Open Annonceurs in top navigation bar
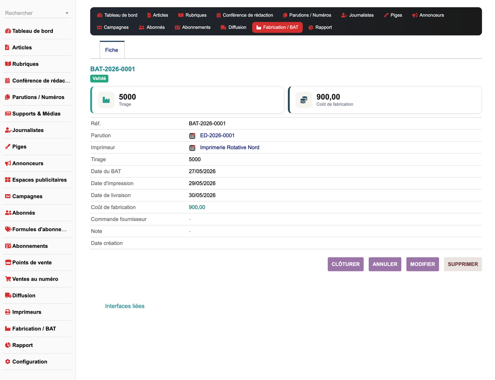The image size is (495, 380). (428, 15)
